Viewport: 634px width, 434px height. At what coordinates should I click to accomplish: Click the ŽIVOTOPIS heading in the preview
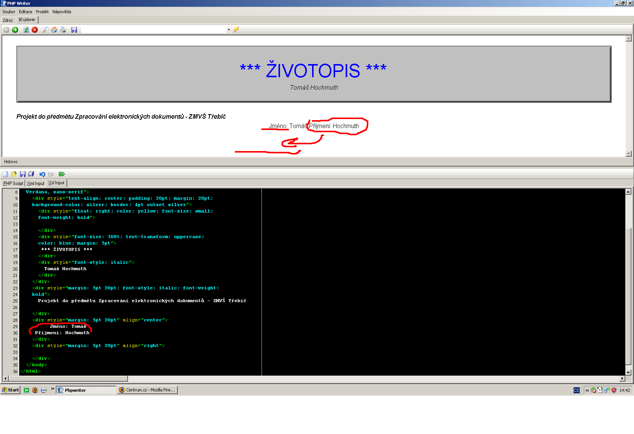(313, 70)
